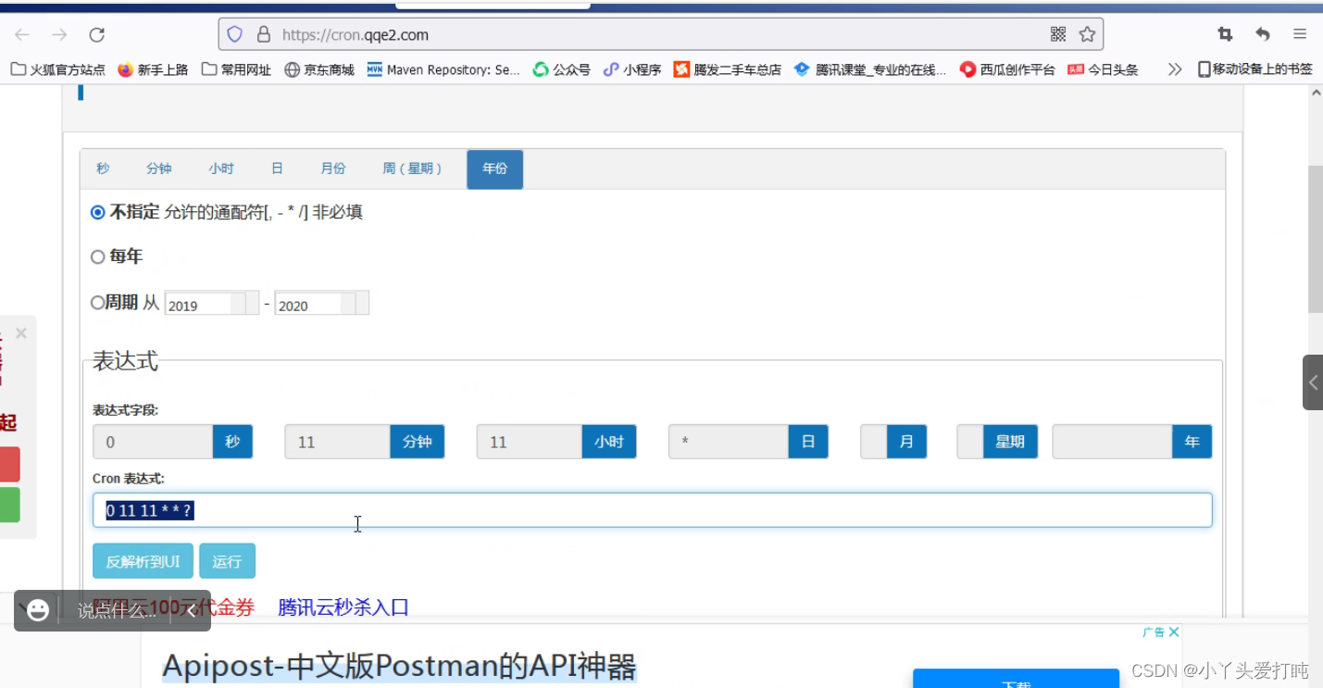Click the 分钟 expression field showing 11
Image resolution: width=1323 pixels, height=688 pixels.
pos(337,442)
